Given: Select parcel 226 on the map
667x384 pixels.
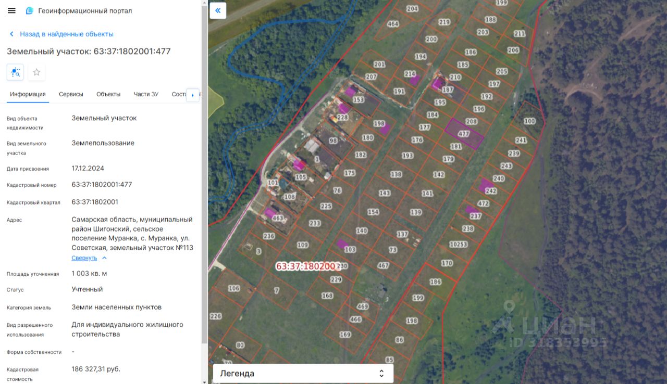Looking at the screenshot, I should [x=215, y=316].
